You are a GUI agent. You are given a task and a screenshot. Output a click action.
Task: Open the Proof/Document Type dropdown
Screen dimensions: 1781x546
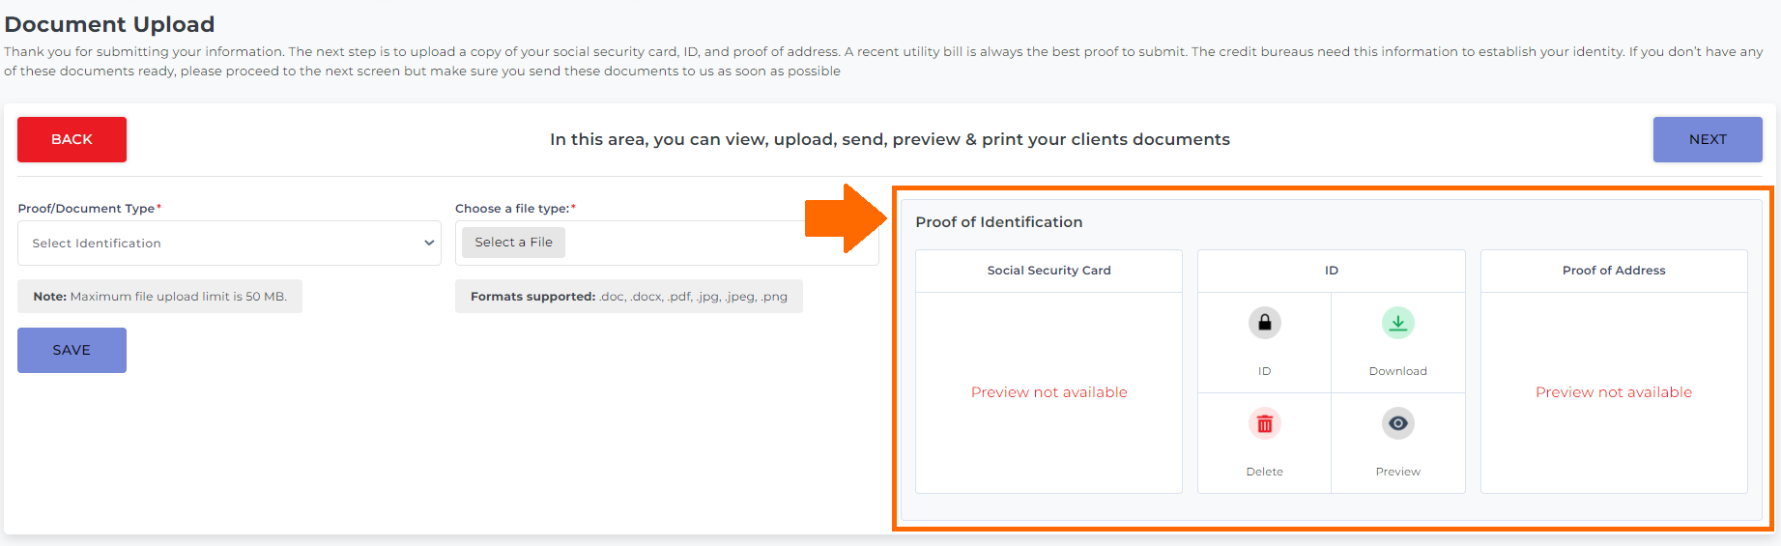pos(229,243)
